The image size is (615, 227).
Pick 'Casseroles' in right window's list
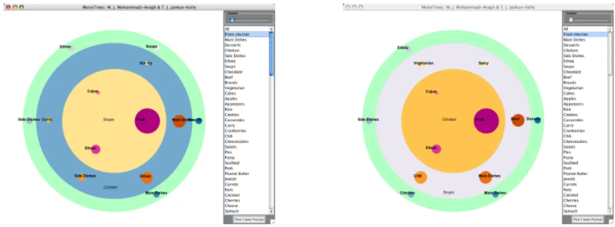click(x=585, y=120)
